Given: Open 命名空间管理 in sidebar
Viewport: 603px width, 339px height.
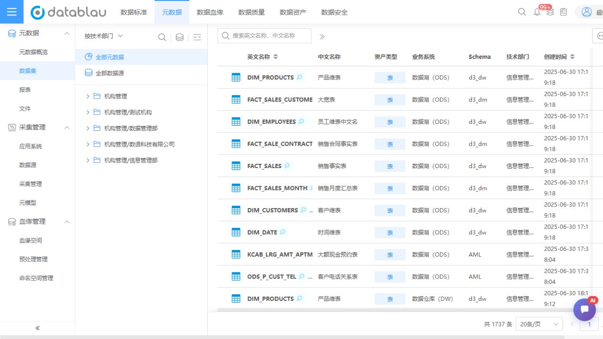Looking at the screenshot, I should (x=37, y=278).
